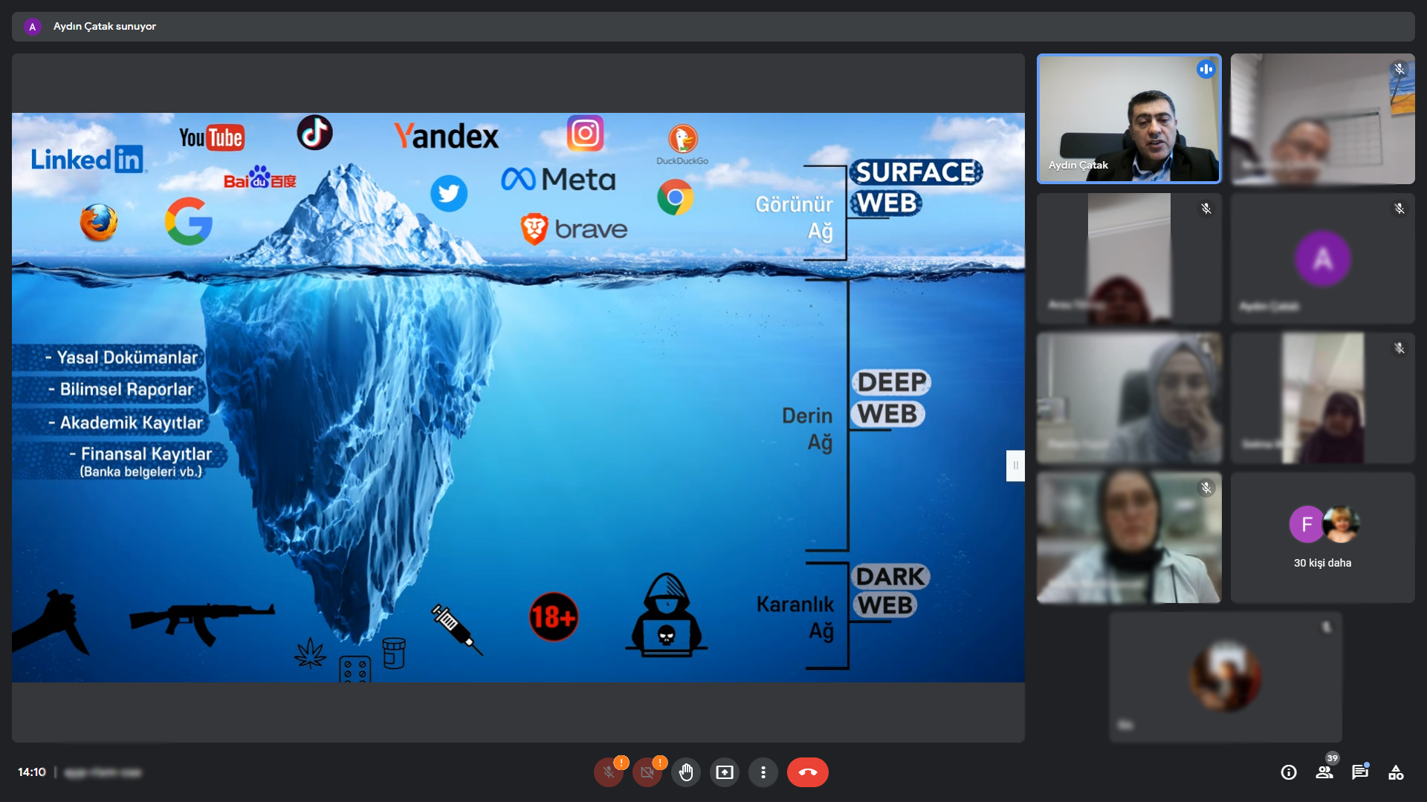This screenshot has width=1427, height=802.
Task: Click the 'Aydın Çatak sunuyor' presenter banner
Action: click(x=713, y=26)
